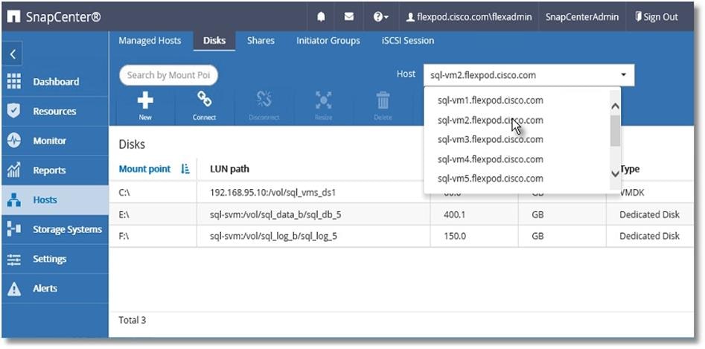Click the Type column header
Viewport: 705px width, 349px height.
pyautogui.click(x=631, y=169)
